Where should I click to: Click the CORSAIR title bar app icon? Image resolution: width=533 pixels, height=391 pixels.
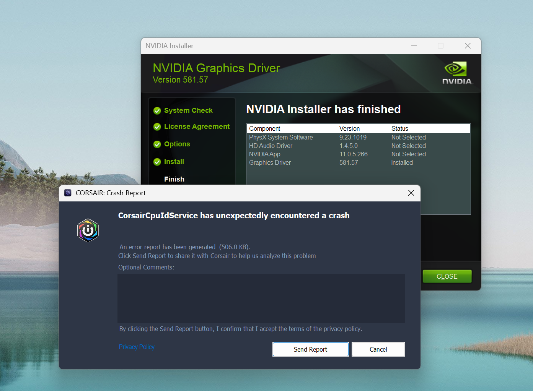pyautogui.click(x=68, y=193)
